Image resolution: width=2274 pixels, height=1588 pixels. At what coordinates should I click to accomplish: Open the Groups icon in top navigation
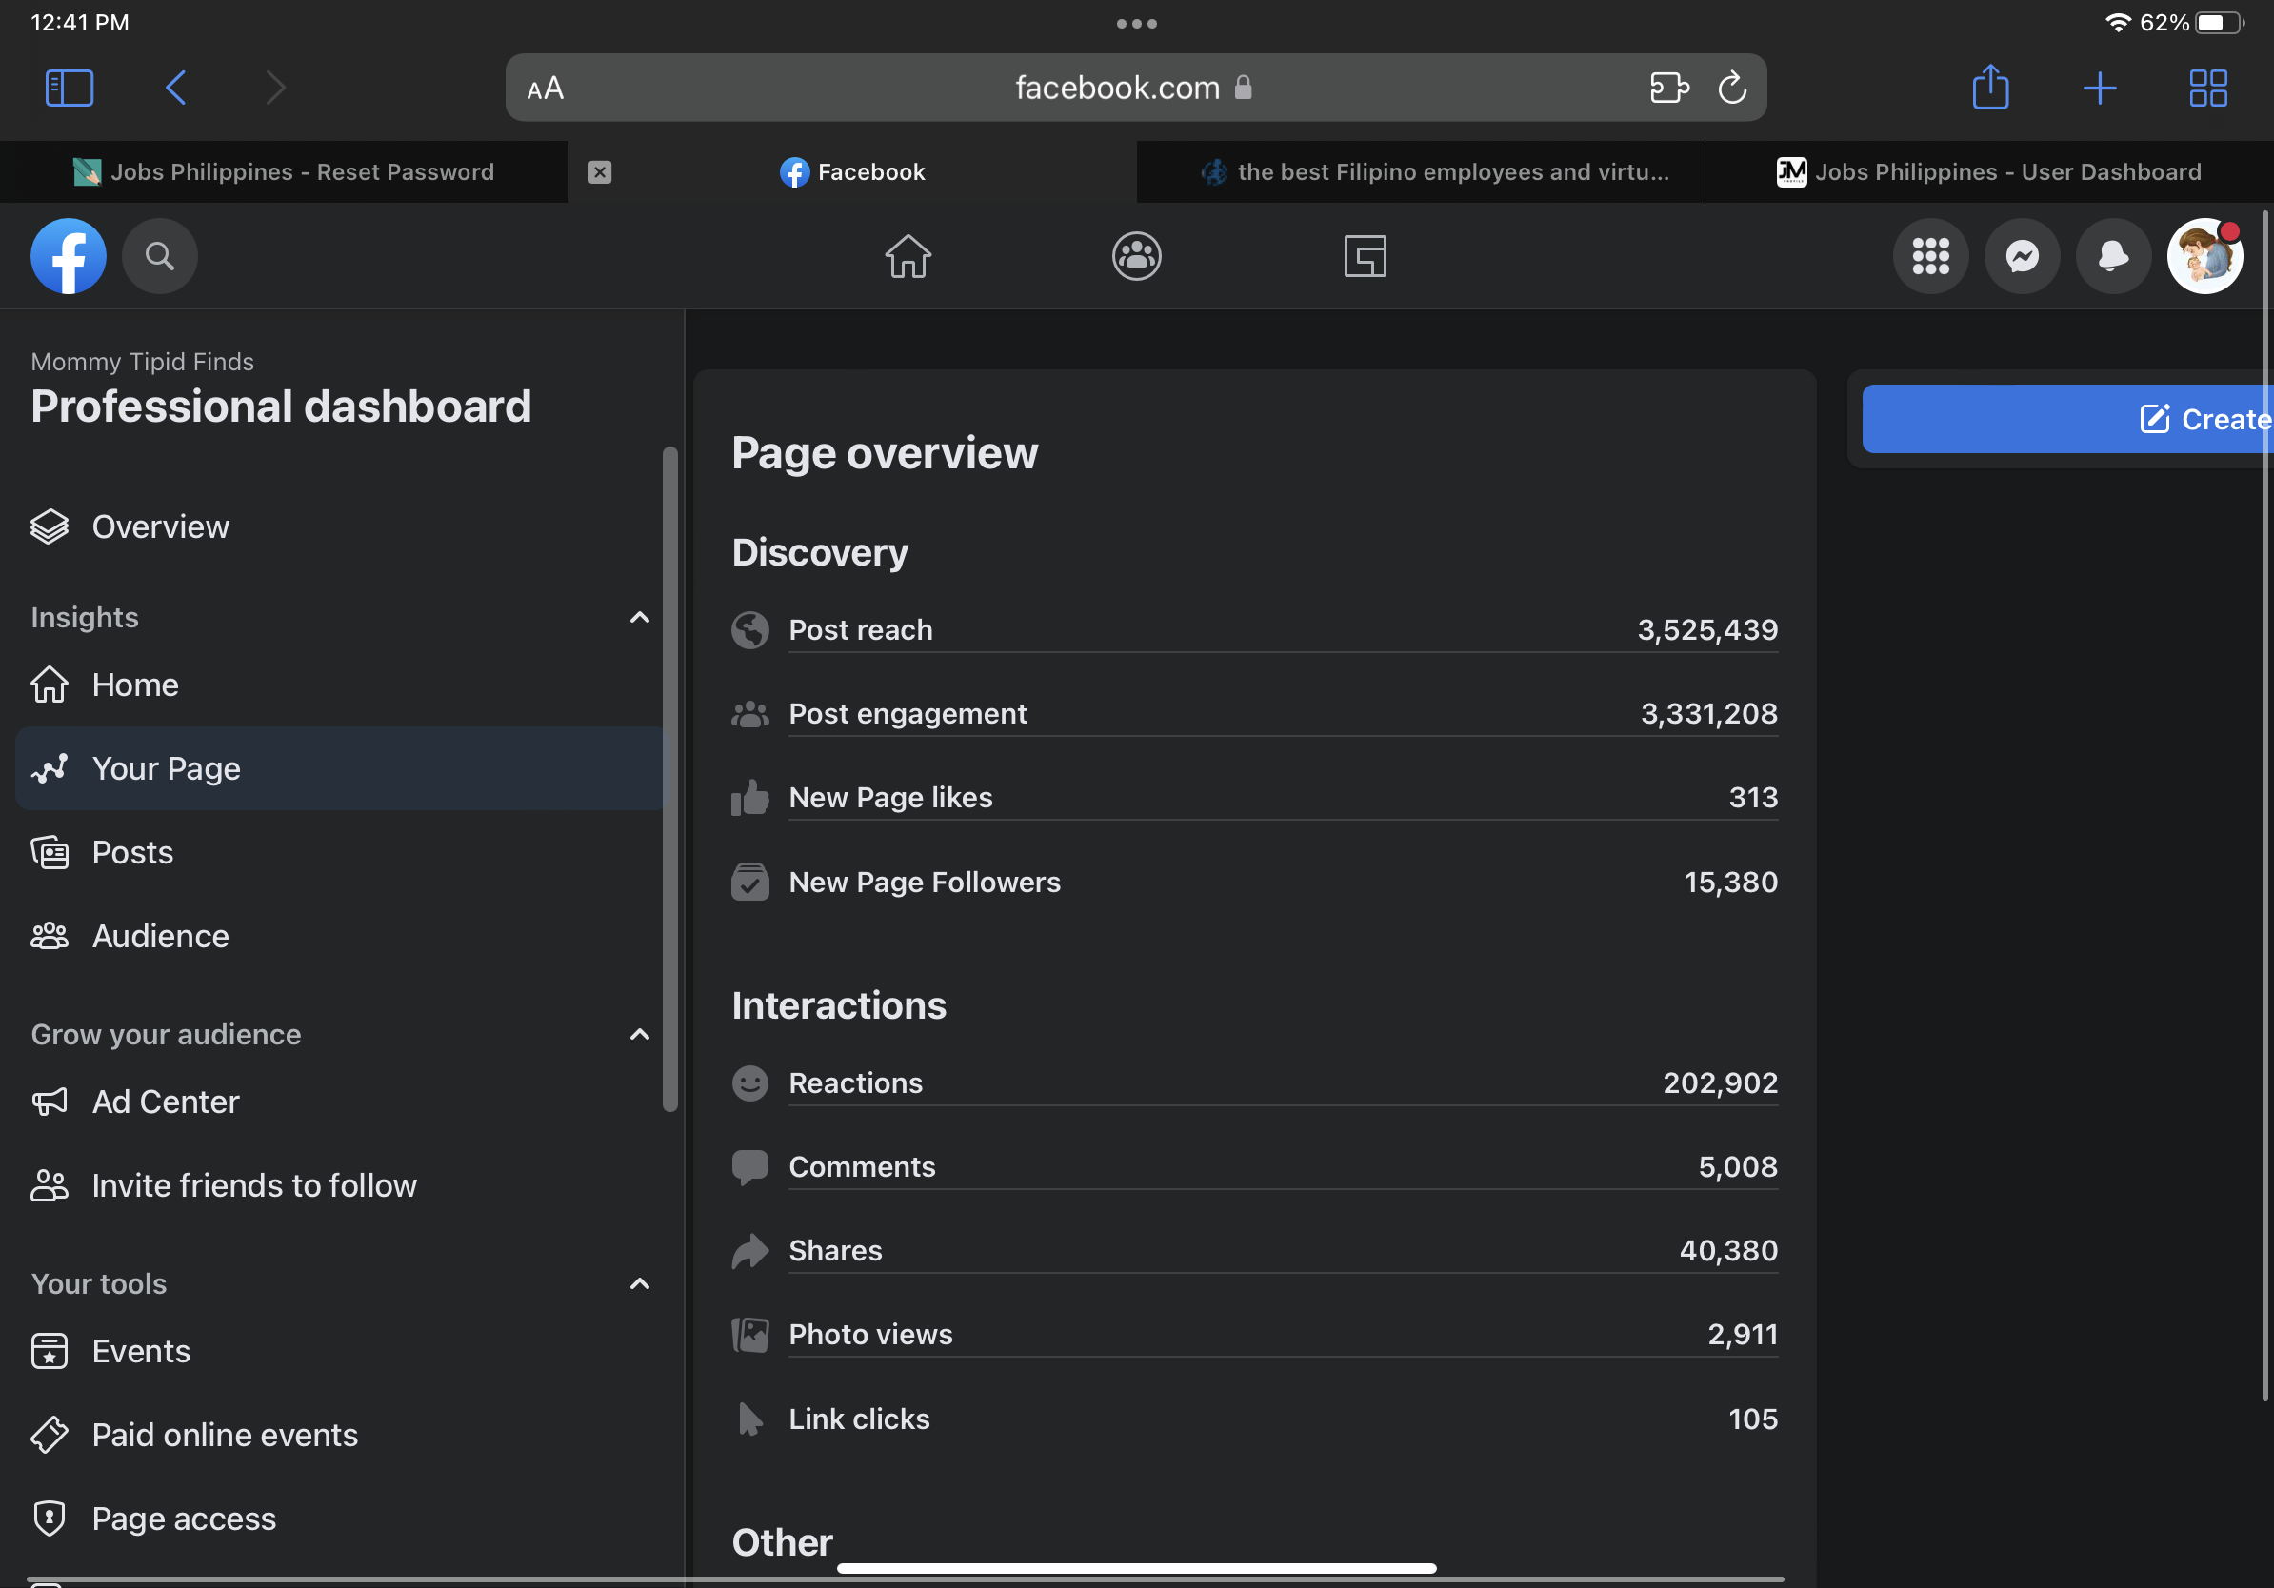pyautogui.click(x=1136, y=256)
